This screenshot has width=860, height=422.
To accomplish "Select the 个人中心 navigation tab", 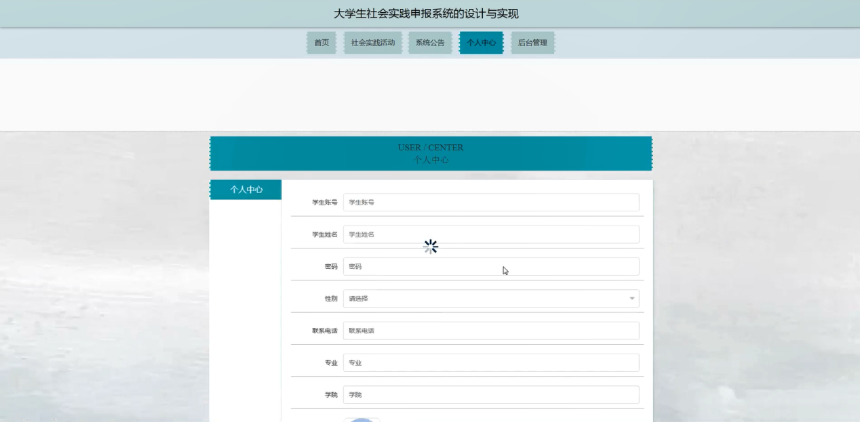I will (482, 43).
